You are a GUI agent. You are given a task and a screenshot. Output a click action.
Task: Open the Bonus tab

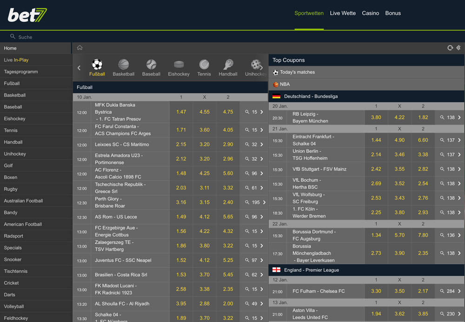393,13
